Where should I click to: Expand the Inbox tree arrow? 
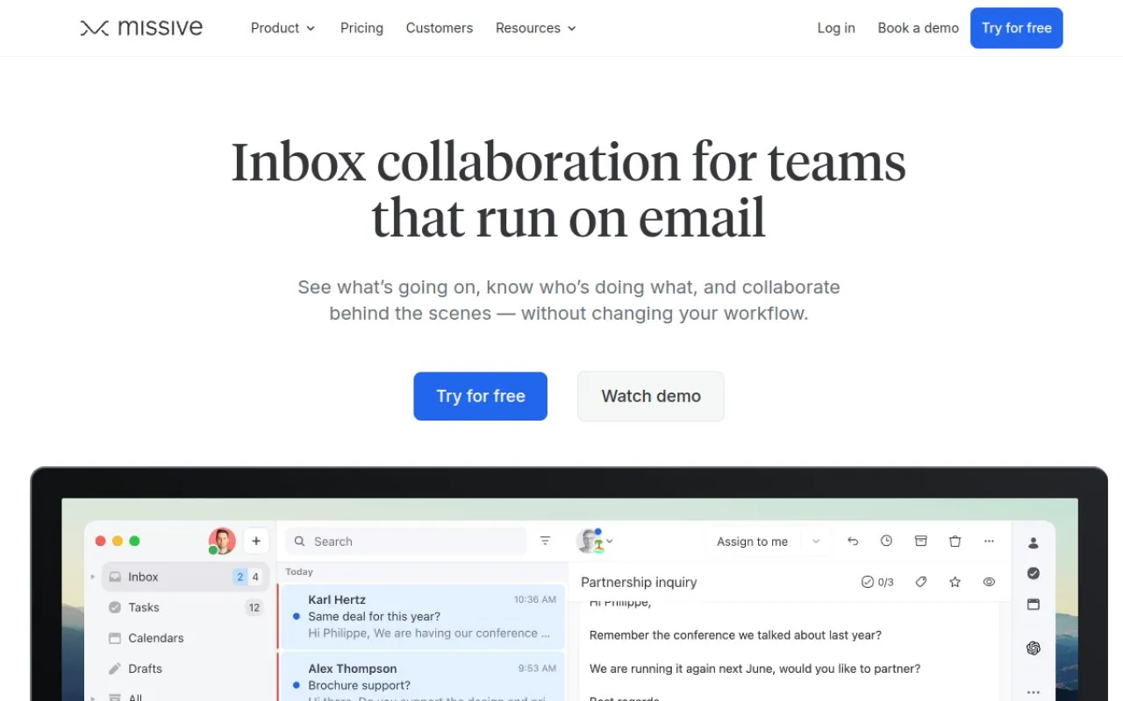[93, 577]
